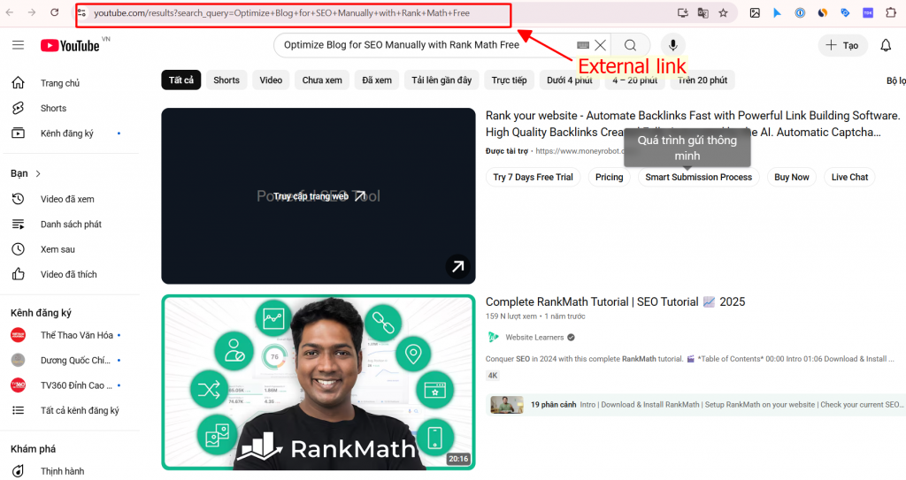Select the Trên 20 phút chip
Viewport: 906px width, 480px height.
(x=703, y=80)
